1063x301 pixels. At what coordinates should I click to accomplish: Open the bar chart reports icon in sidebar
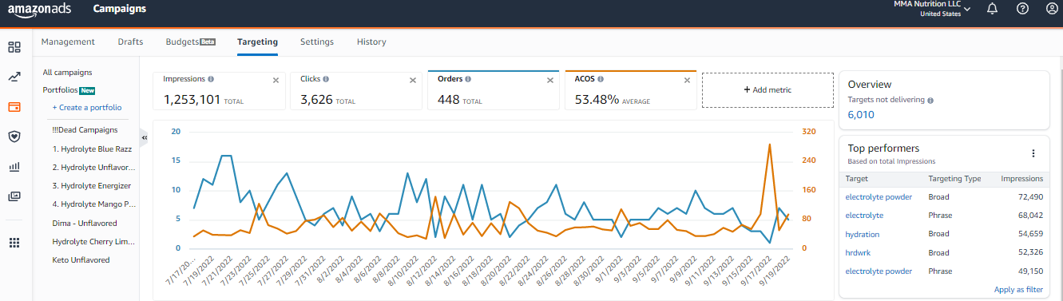[14, 167]
